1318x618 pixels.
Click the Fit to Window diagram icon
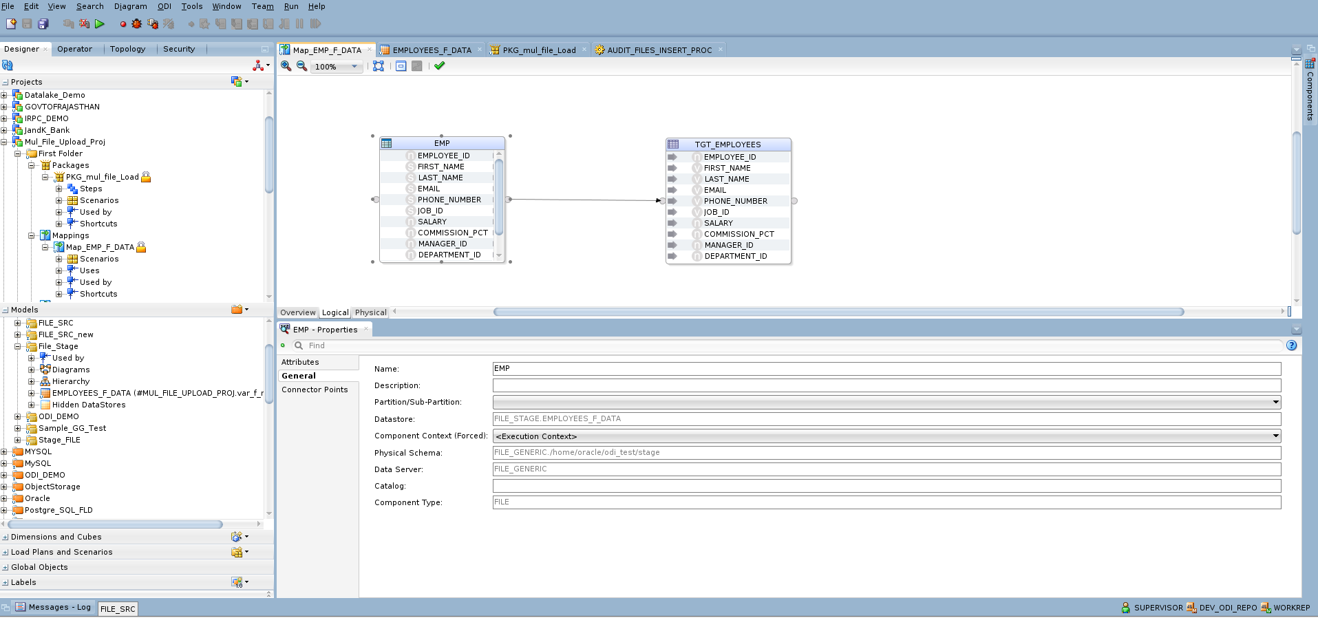379,66
